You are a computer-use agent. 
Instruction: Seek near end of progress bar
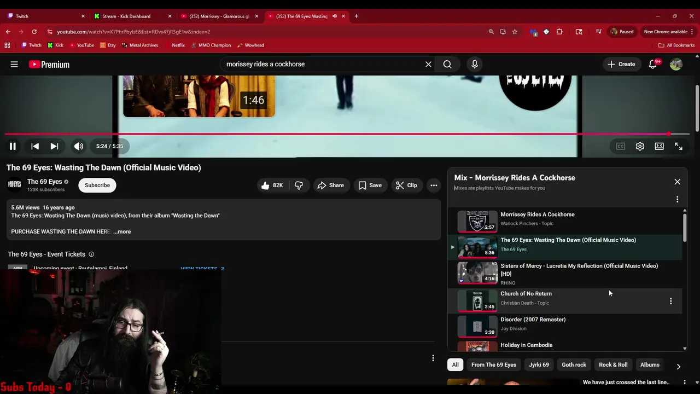coord(668,134)
